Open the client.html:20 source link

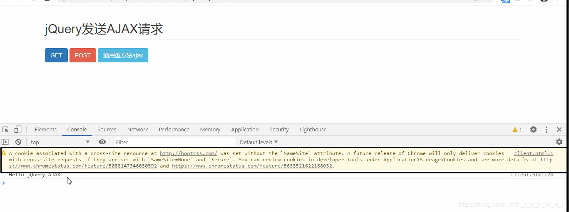[x=532, y=175]
